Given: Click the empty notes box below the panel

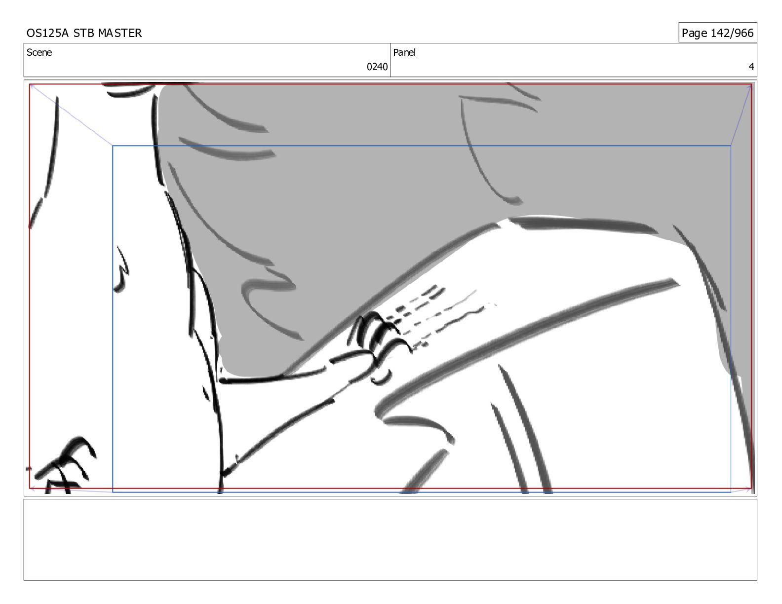Looking at the screenshot, I should pyautogui.click(x=390, y=539).
